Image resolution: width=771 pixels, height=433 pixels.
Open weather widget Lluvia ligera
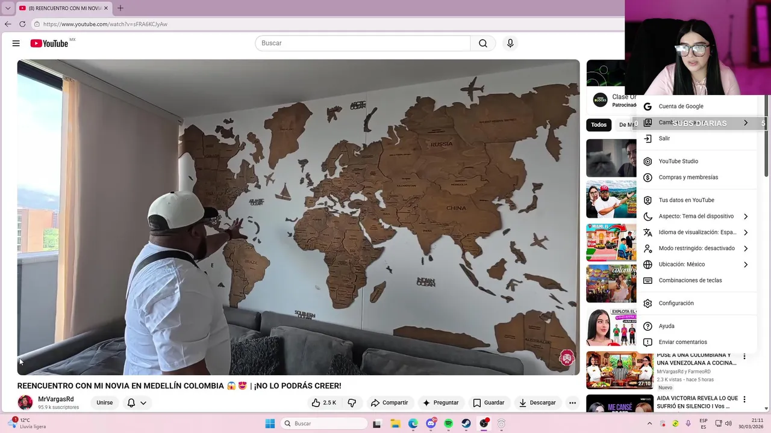[28, 423]
